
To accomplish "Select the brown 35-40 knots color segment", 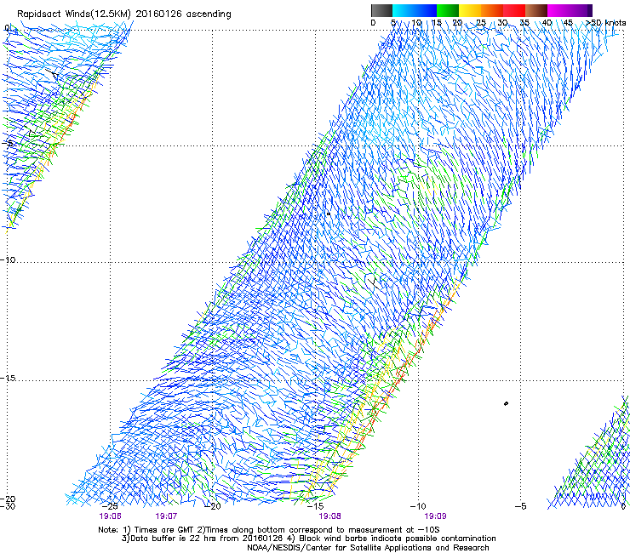I will (536, 10).
